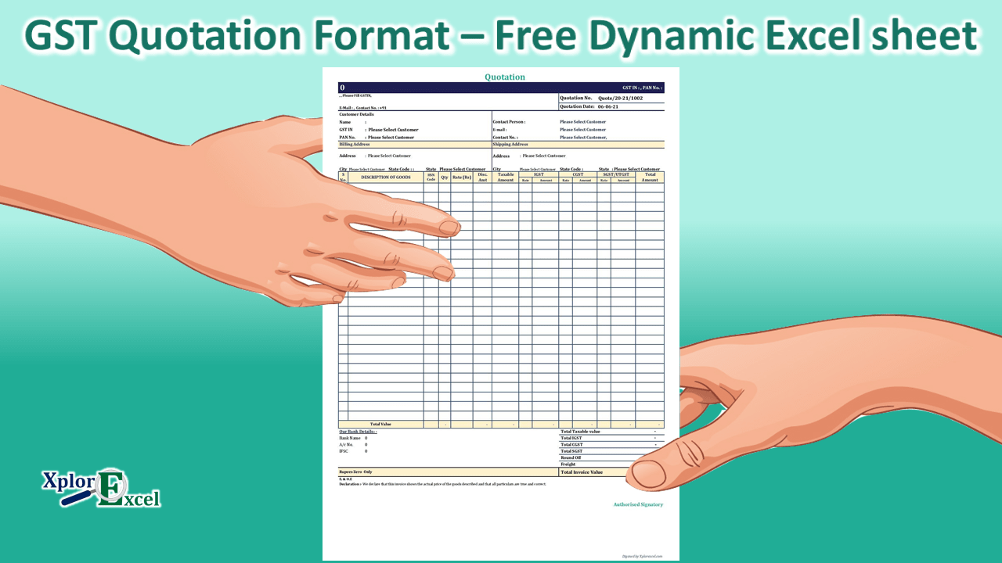The height and width of the screenshot is (563, 1002).
Task: Click the 'Contact Person :' label
Action: tap(509, 122)
